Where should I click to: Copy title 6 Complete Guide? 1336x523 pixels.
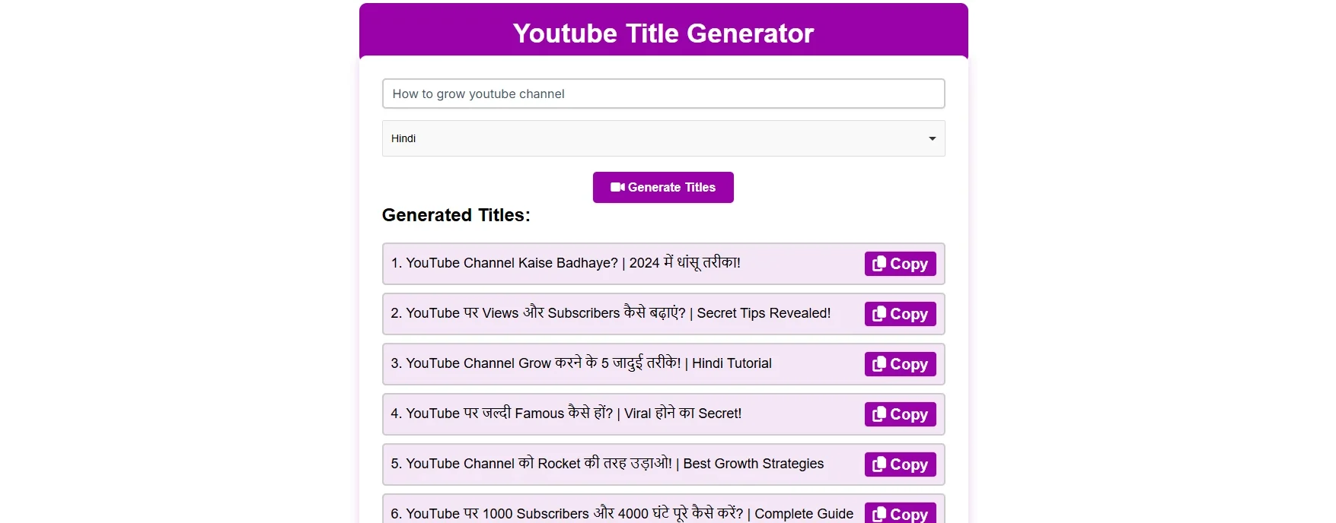[x=900, y=513]
